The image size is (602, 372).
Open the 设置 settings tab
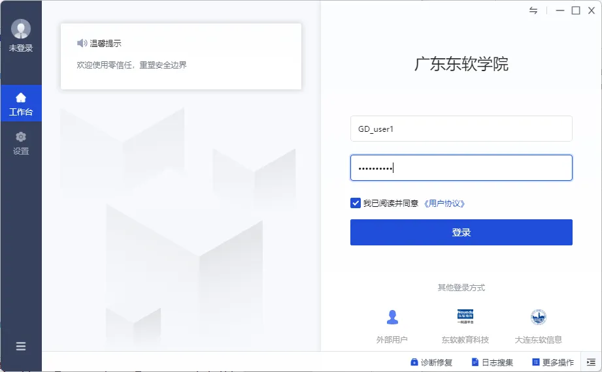pyautogui.click(x=21, y=144)
